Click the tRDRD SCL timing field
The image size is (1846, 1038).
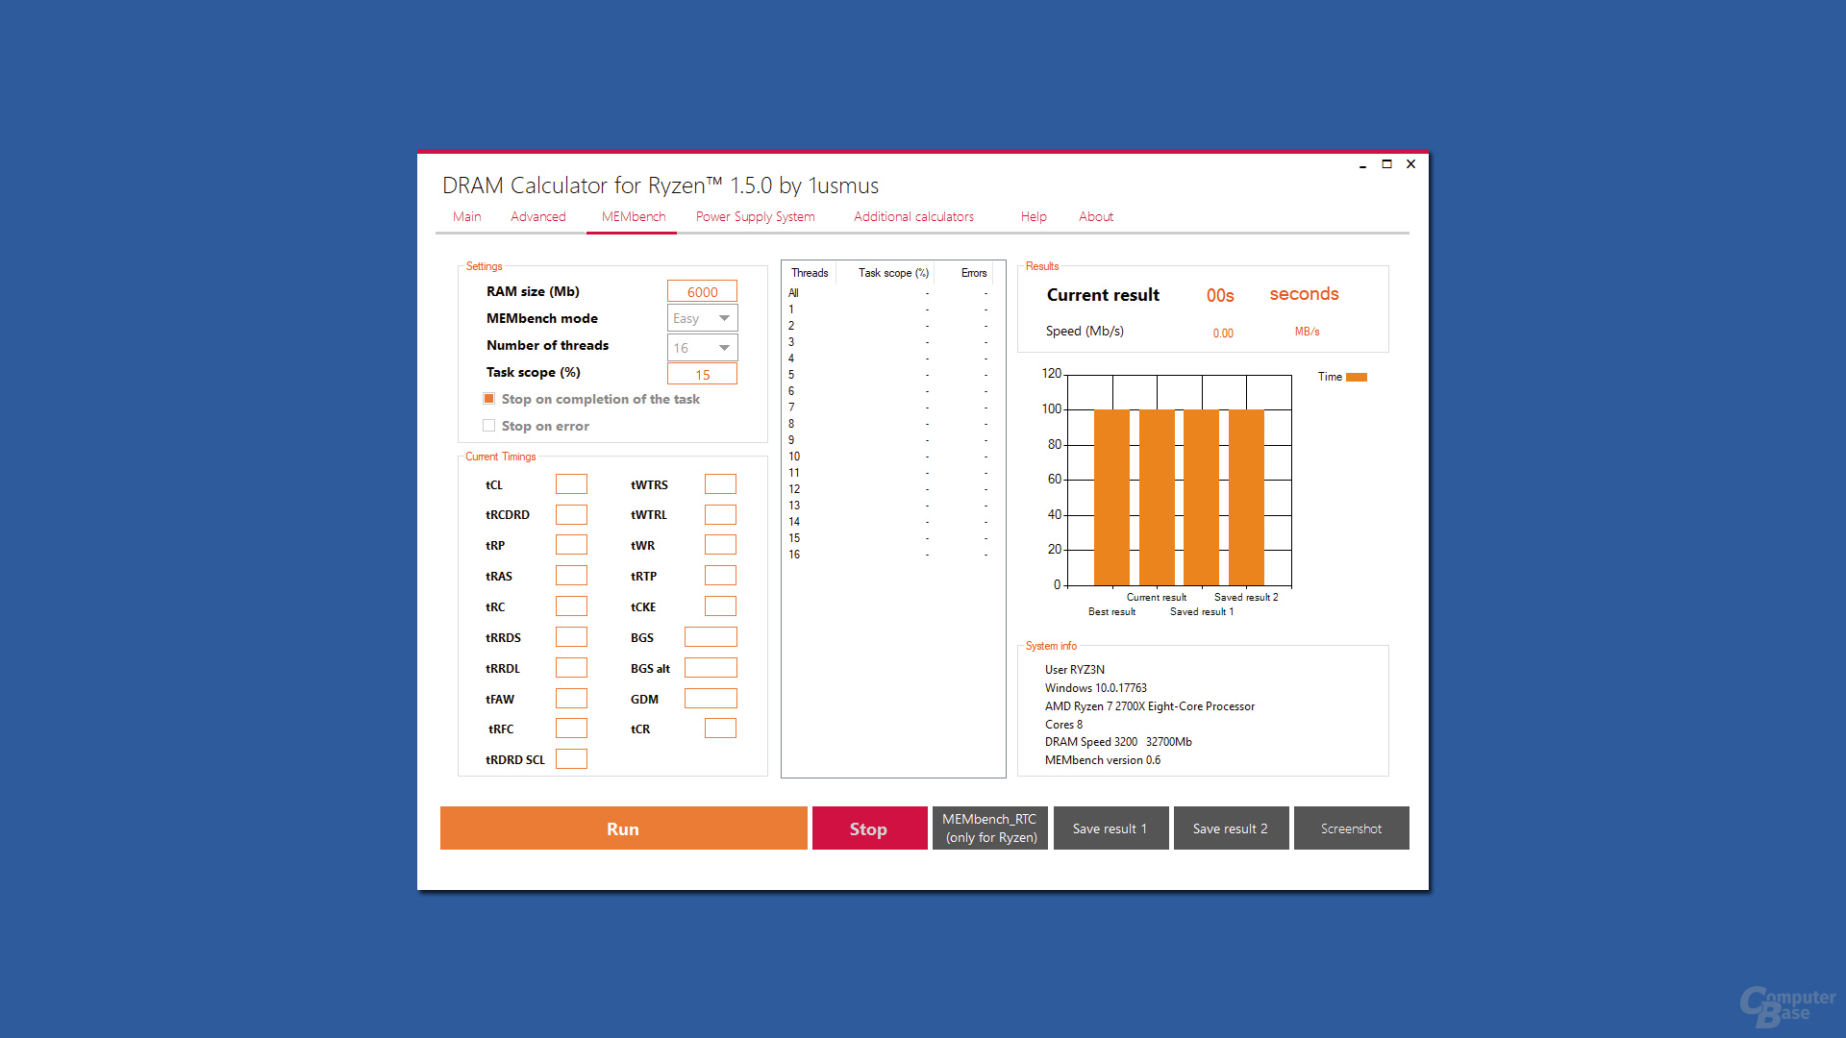(571, 759)
